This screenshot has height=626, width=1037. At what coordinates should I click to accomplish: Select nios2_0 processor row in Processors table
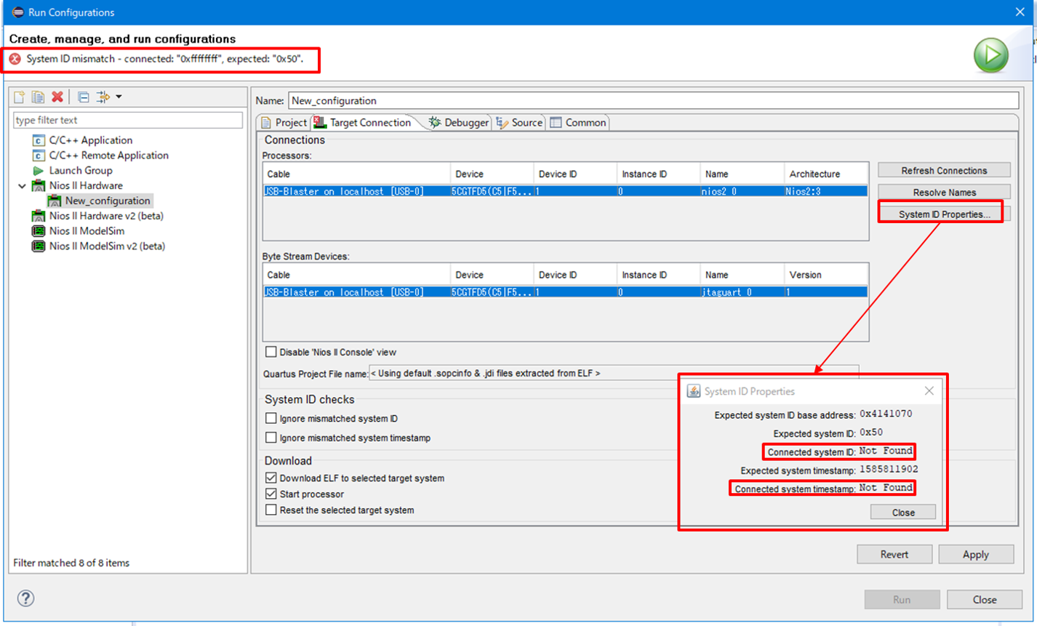coord(565,191)
